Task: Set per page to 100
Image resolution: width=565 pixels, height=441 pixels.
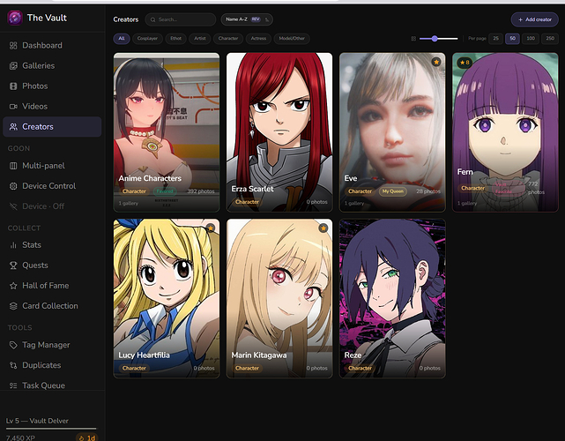Action: (531, 38)
